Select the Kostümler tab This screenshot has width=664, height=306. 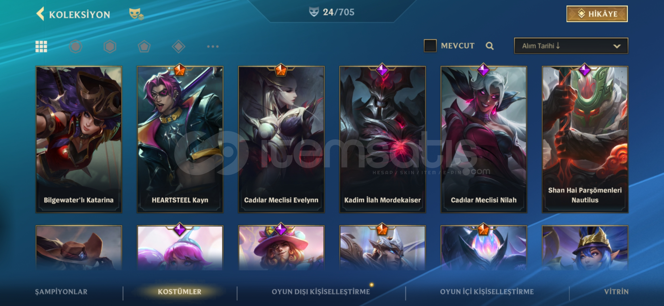[x=179, y=292]
